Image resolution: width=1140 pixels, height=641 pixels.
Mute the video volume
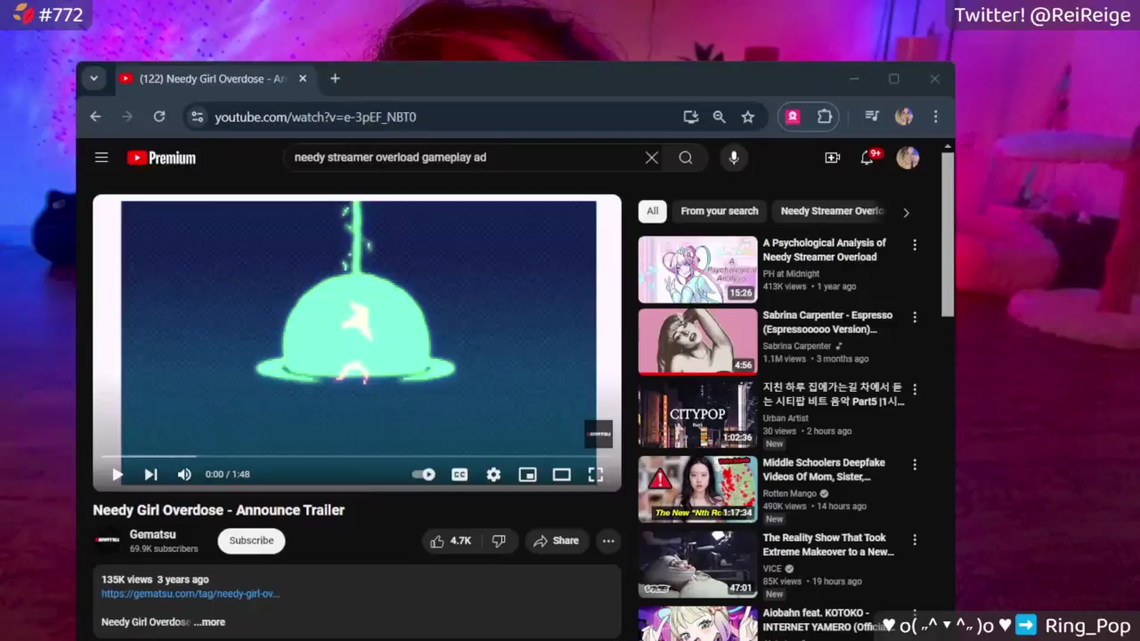(184, 474)
